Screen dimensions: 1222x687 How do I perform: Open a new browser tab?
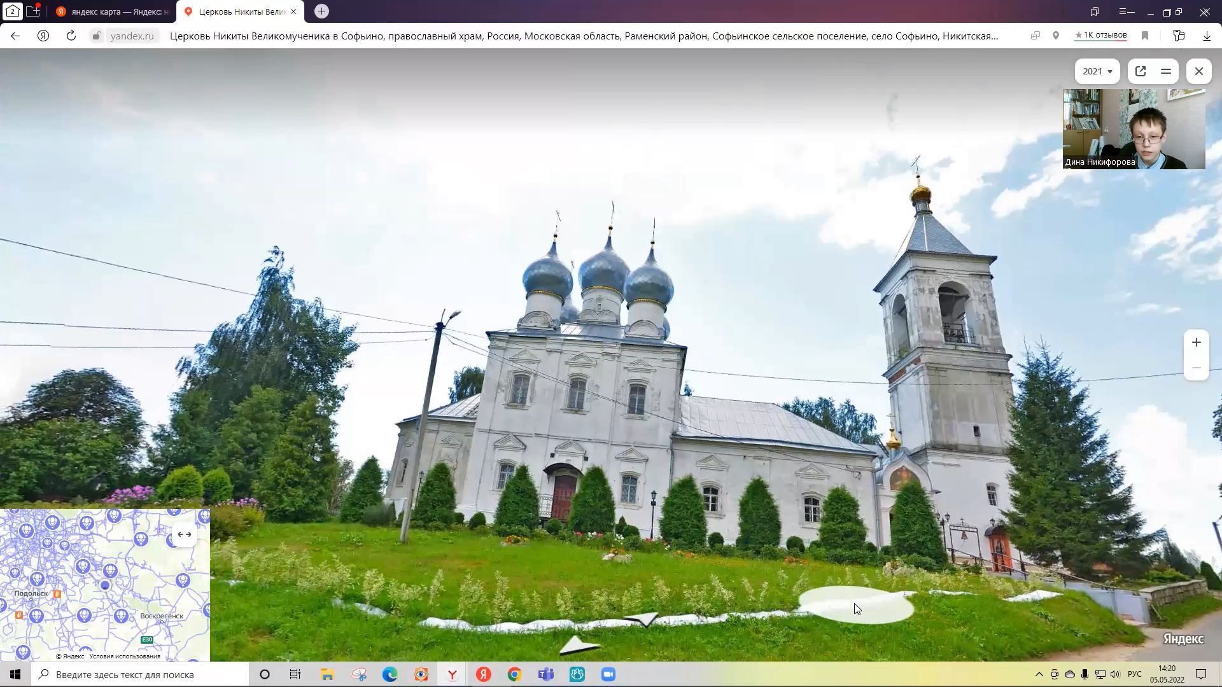click(x=321, y=11)
